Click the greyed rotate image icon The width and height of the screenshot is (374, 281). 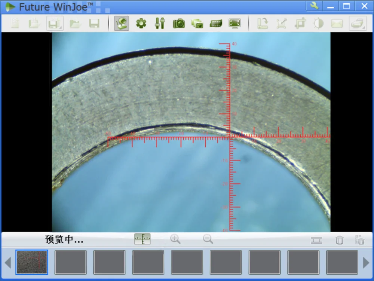click(x=263, y=23)
